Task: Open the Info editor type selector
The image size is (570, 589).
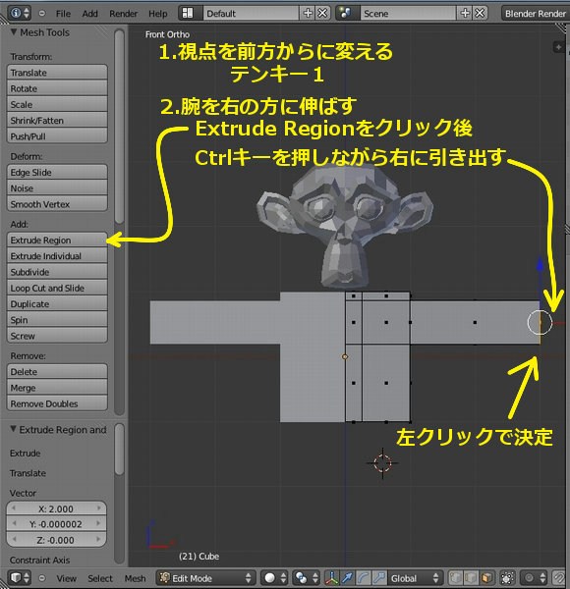Action: (20, 13)
